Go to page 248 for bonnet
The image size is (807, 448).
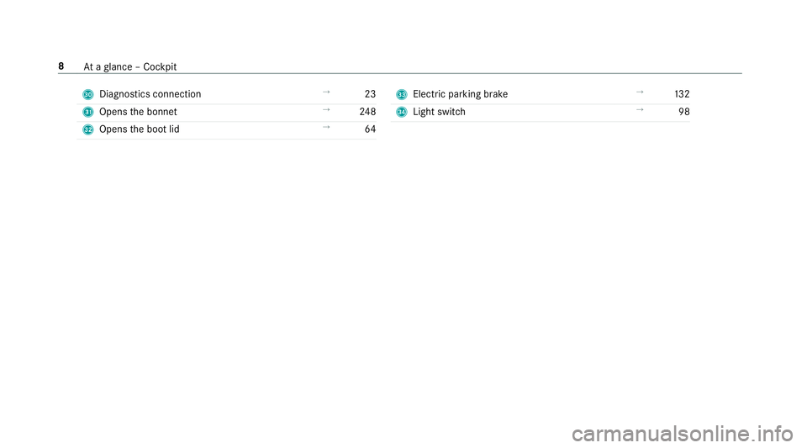tap(367, 112)
